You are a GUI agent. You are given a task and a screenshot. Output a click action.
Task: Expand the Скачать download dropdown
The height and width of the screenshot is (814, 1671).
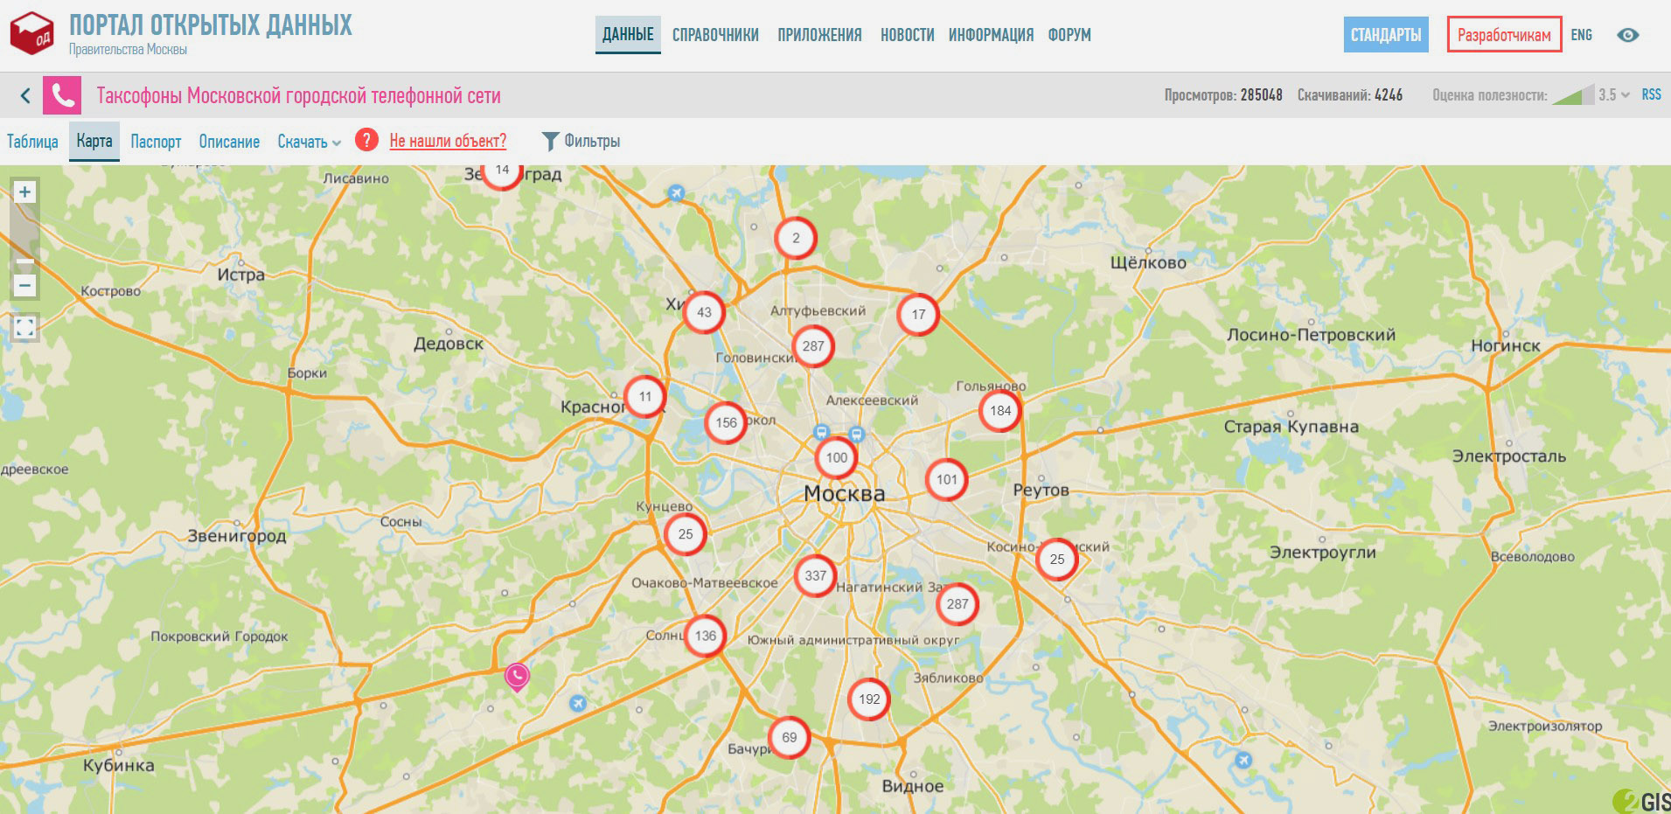[x=309, y=142]
